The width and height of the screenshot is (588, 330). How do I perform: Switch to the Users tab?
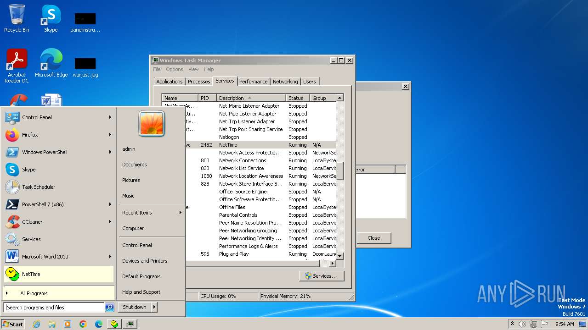(310, 82)
